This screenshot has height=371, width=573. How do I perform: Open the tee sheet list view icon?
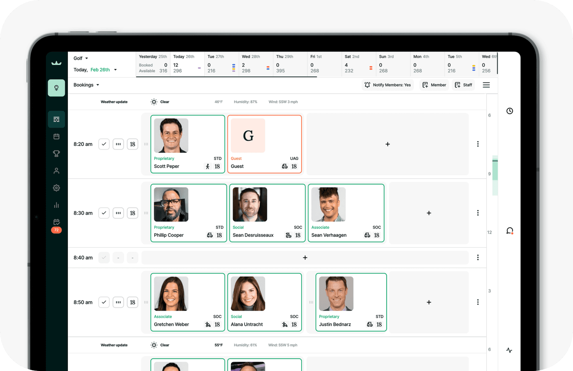(x=56, y=119)
